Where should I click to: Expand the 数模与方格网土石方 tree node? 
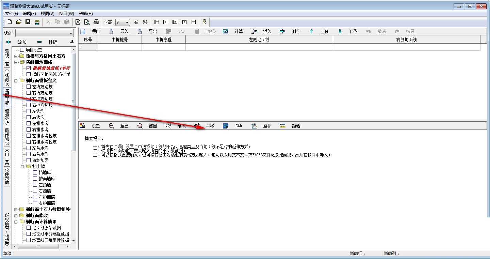16,56
